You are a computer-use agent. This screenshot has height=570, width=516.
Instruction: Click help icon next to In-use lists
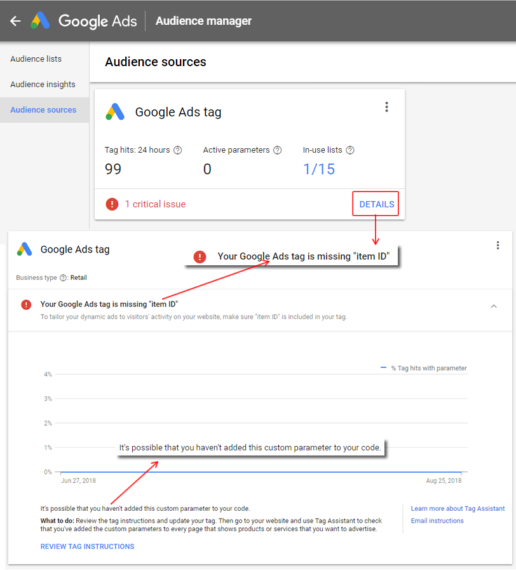click(x=350, y=150)
